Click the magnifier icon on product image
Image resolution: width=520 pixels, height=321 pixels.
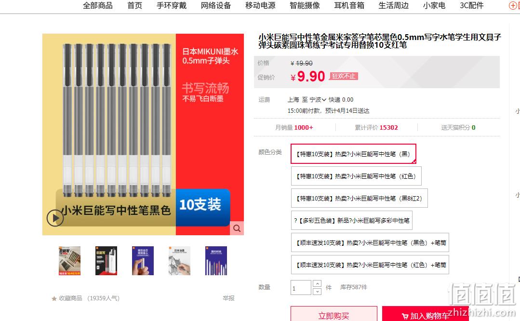[237, 228]
